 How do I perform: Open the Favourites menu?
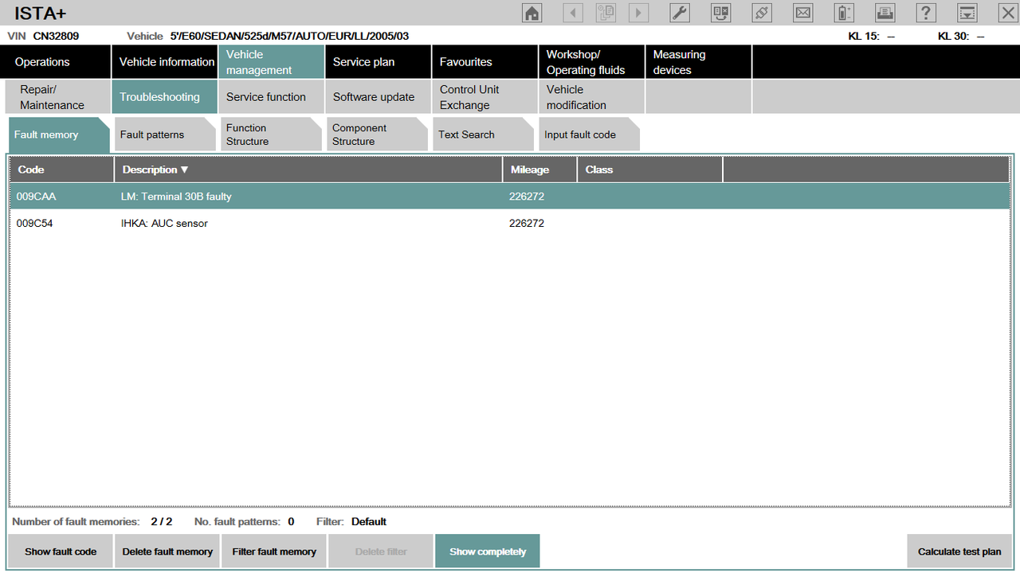[484, 62]
